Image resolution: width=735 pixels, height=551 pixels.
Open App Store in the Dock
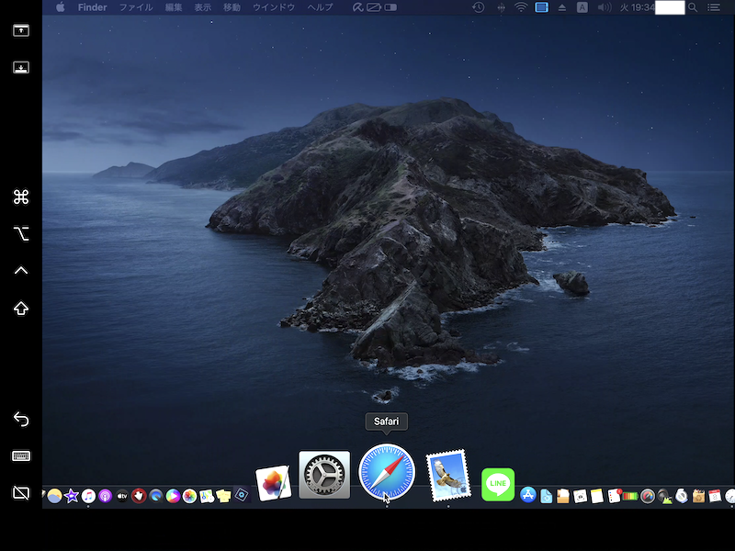point(528,495)
